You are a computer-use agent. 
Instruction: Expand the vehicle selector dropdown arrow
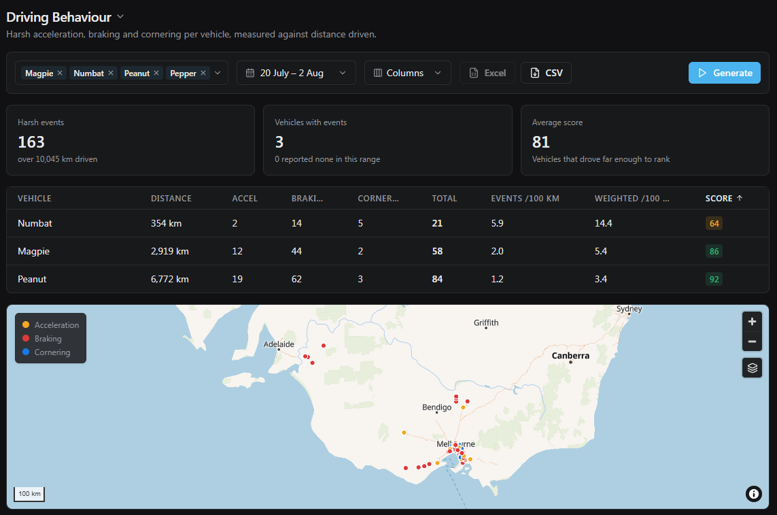(218, 73)
